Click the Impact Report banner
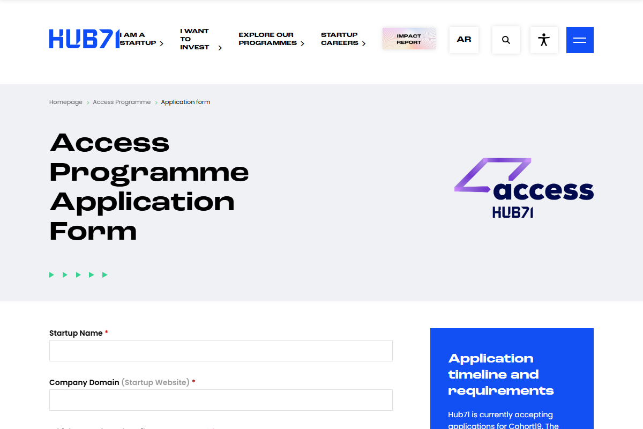The image size is (643, 429). [409, 39]
